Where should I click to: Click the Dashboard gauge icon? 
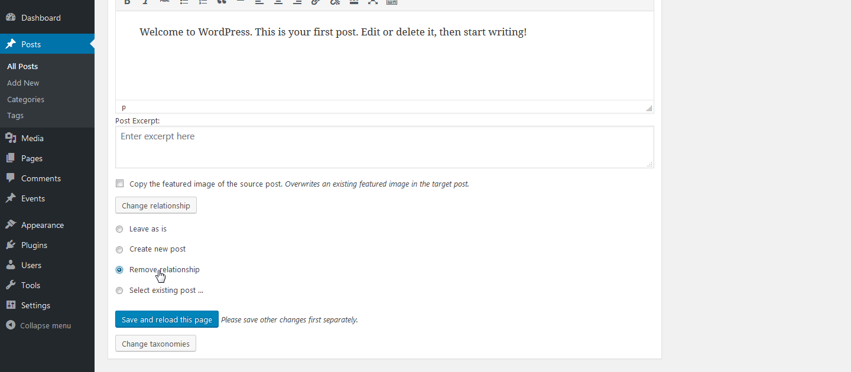(11, 18)
